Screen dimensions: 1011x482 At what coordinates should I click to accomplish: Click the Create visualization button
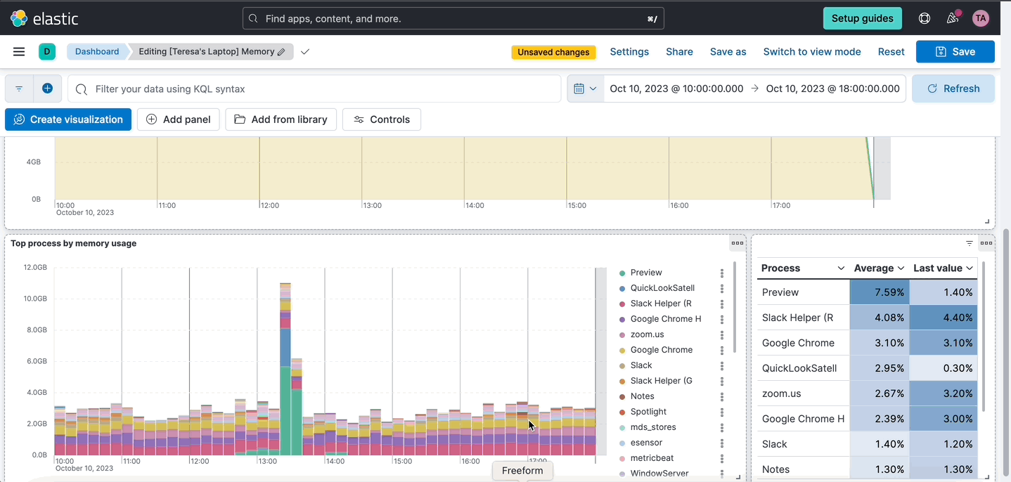68,119
